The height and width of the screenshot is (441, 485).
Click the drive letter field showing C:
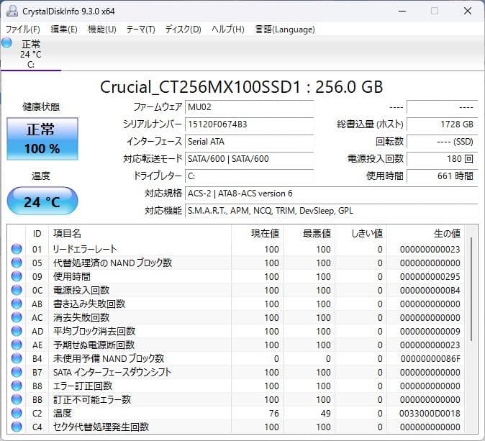(249, 176)
